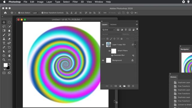This screenshot has width=192, height=108.
Task: Select the Custom Shape tool
Action: (9, 51)
